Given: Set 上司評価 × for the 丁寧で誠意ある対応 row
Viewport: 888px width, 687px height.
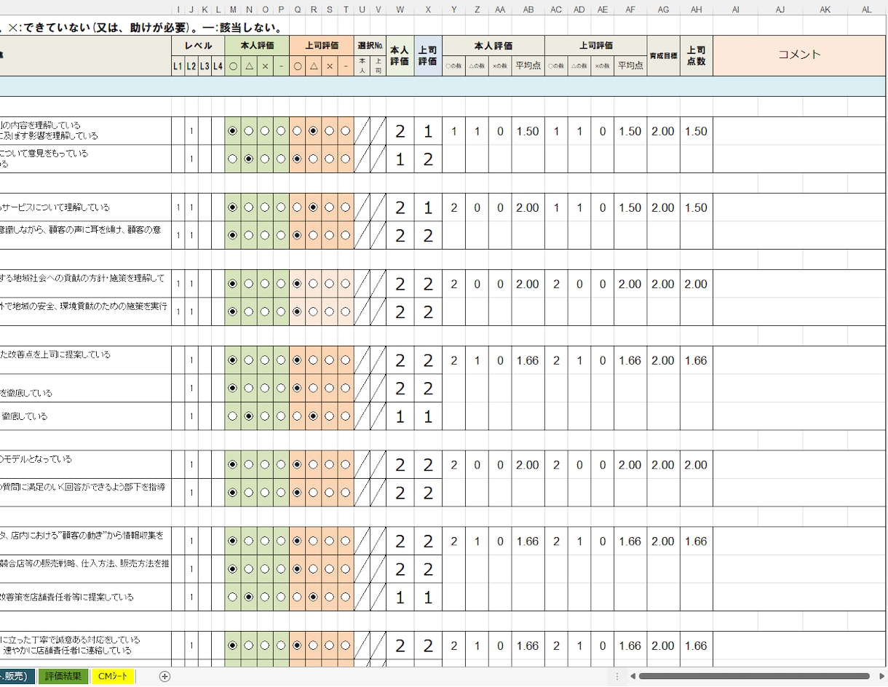Looking at the screenshot, I should [x=329, y=646].
